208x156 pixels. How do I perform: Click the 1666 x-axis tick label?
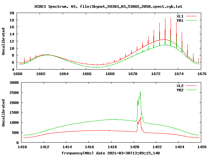(x=87, y=74)
